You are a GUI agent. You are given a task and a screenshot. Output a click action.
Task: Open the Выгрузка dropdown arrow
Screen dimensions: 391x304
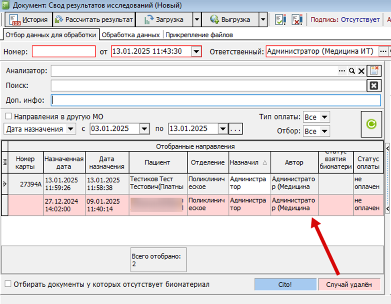pyautogui.click(x=263, y=19)
